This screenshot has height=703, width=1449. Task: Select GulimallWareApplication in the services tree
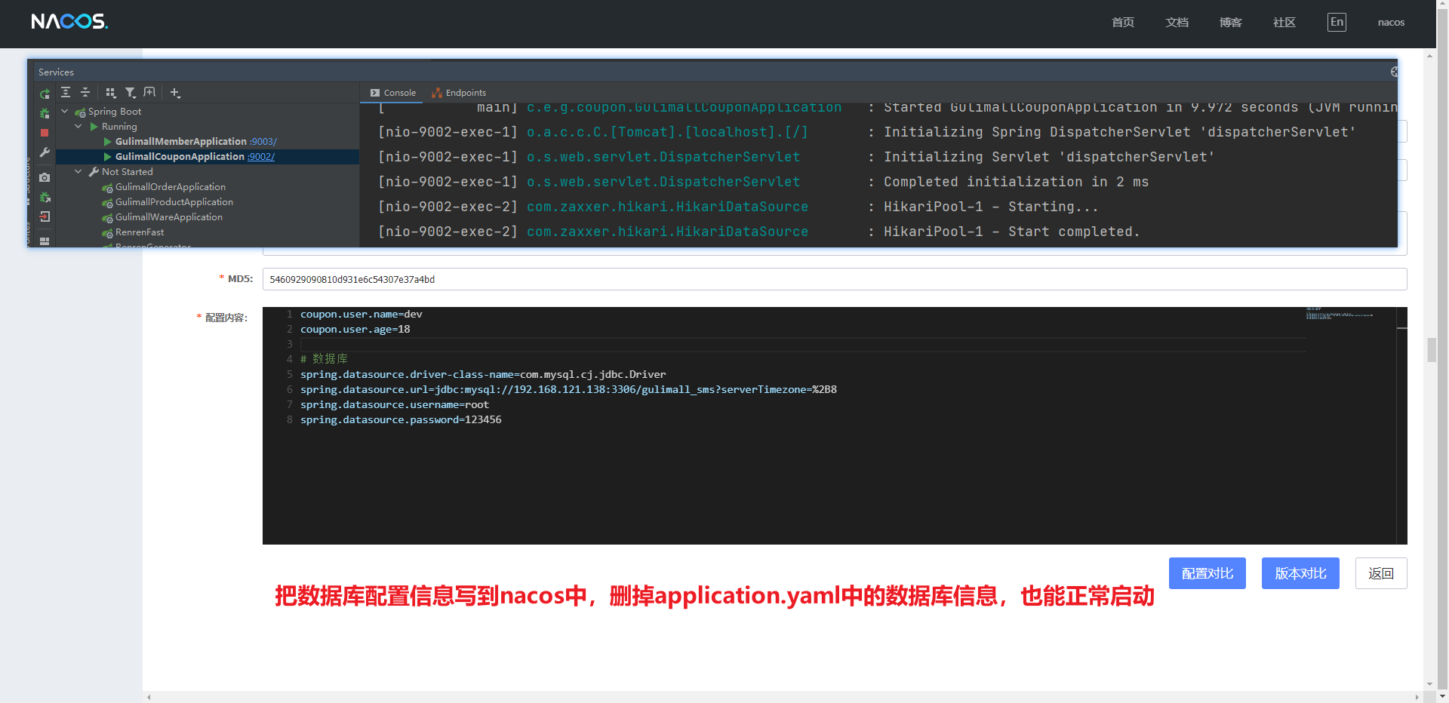(169, 217)
